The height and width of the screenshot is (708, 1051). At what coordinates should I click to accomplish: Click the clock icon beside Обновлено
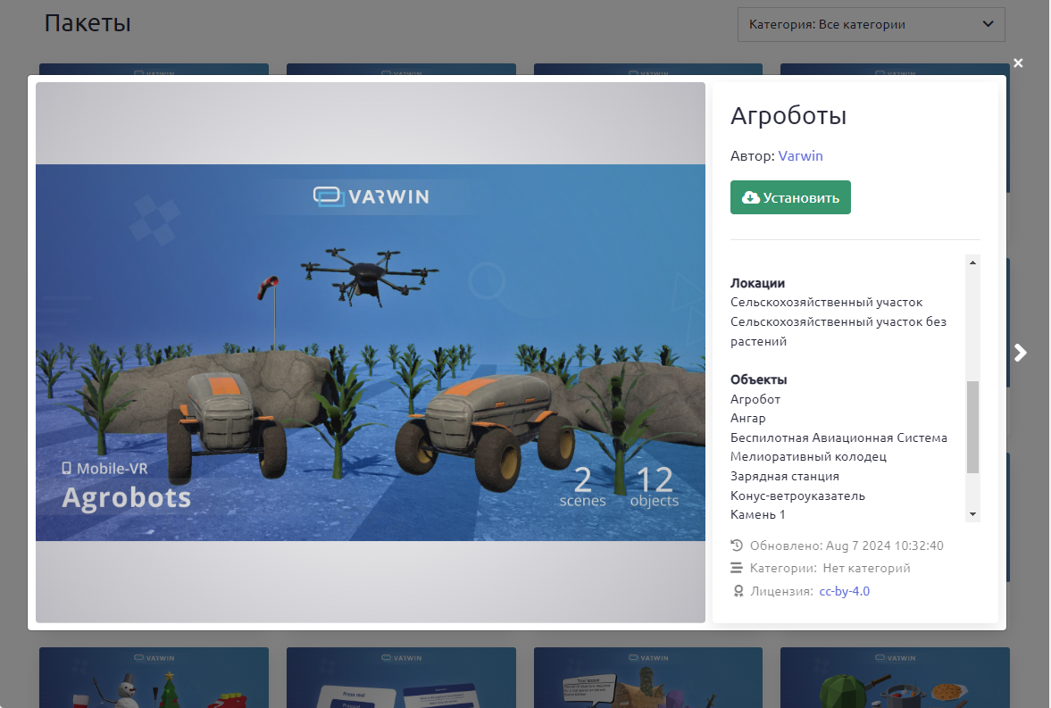click(737, 546)
